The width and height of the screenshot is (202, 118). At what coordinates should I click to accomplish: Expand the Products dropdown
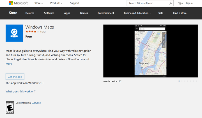pos(56,3)
